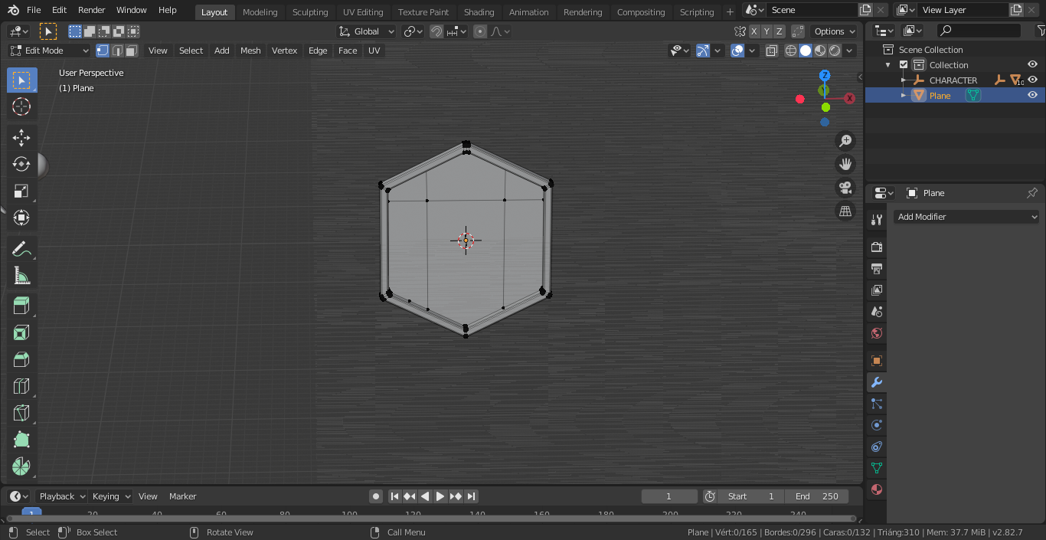Enable snapping magnet toggle
1046x540 pixels.
coord(436,31)
